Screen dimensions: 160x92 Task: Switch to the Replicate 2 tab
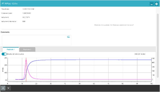coord(27,49)
